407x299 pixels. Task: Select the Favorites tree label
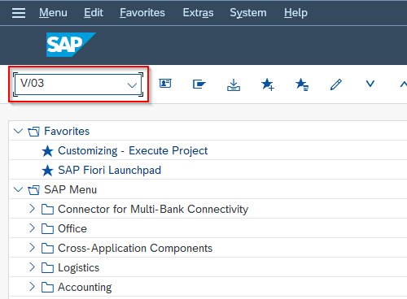click(67, 132)
